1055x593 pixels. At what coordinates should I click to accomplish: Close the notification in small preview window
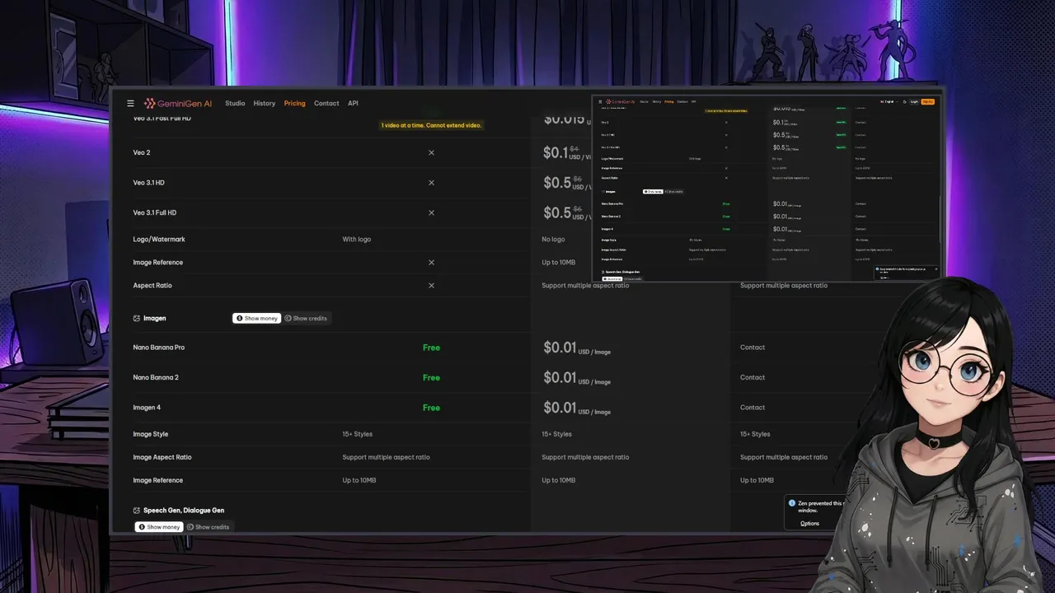point(935,268)
